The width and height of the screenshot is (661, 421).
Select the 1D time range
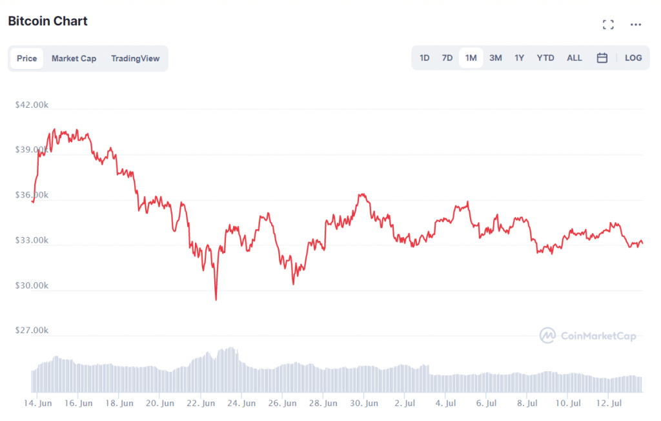coord(425,58)
